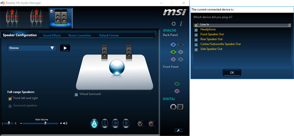Open the Room Correction tab
This screenshot has width=294, height=136.
(x=80, y=35)
